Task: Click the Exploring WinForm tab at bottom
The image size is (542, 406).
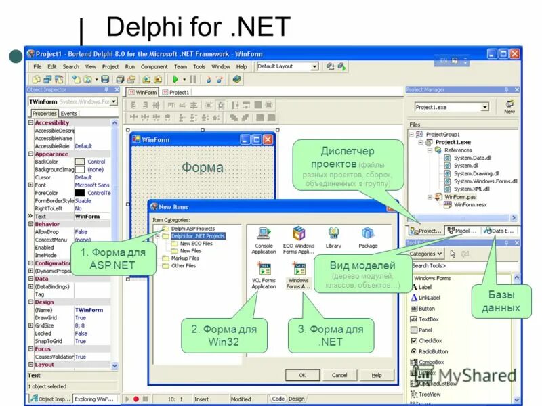Action: click(x=96, y=399)
